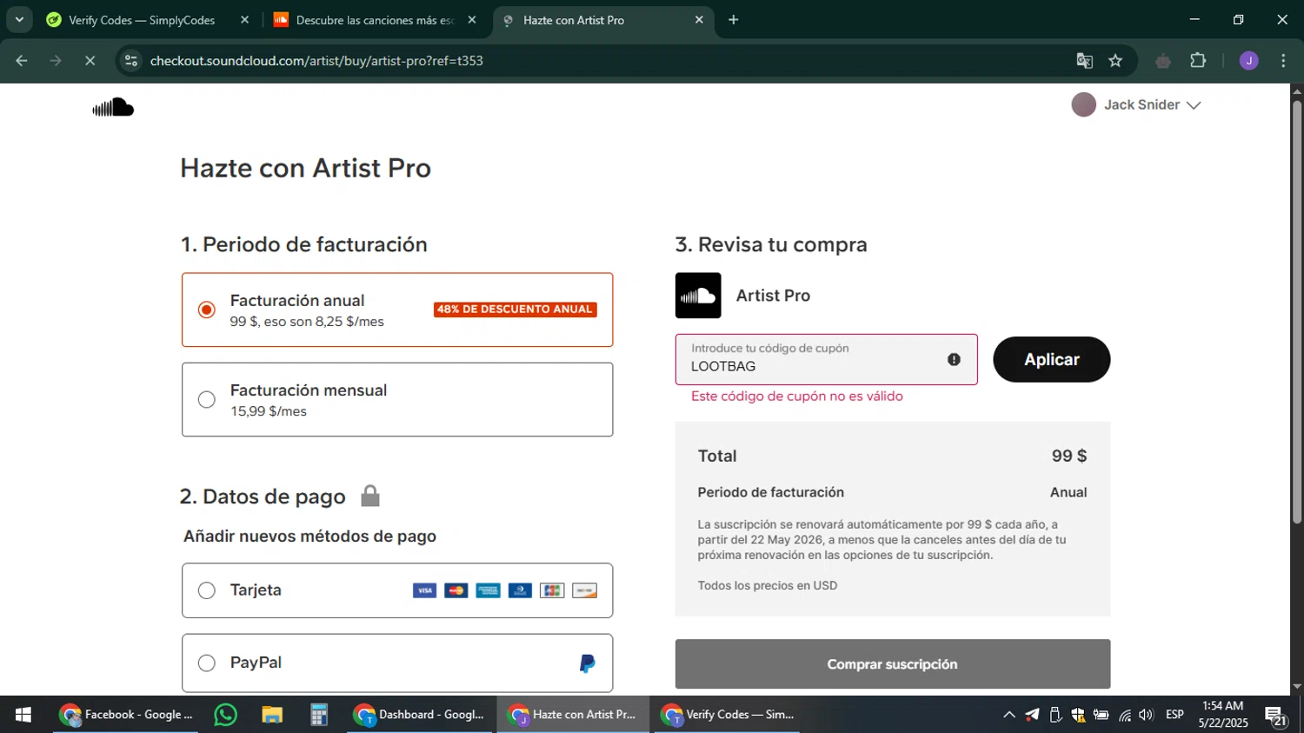Click the Artist Pro SoundCloud product icon
The width and height of the screenshot is (1304, 733).
[698, 296]
